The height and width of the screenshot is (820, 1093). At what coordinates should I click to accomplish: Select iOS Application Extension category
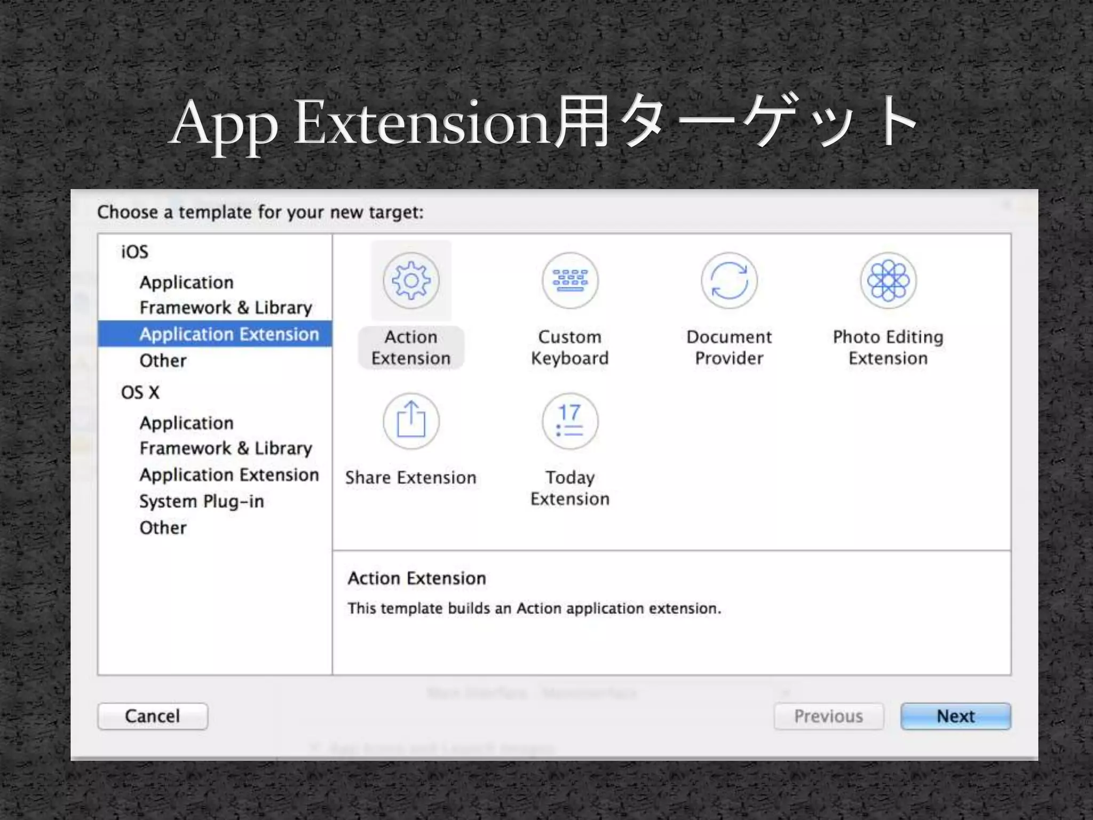(x=229, y=334)
